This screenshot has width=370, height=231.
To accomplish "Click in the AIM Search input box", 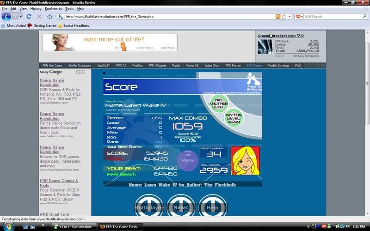I will point(331,17).
